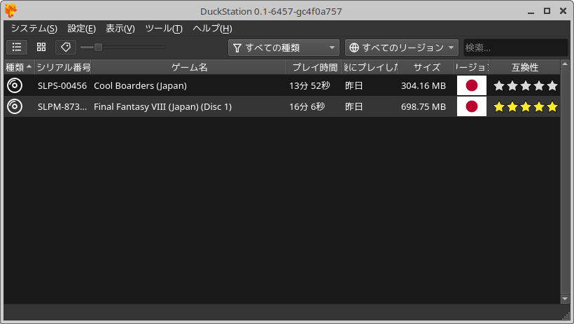Click Japan flag for Final Fantasy VIII
Screen dimensions: 574x324
pos(472,106)
